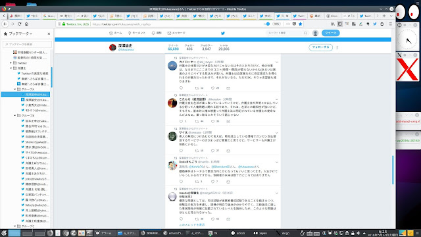Open the Library icon in toolbar
This screenshot has height=237, width=421.
[333, 24]
